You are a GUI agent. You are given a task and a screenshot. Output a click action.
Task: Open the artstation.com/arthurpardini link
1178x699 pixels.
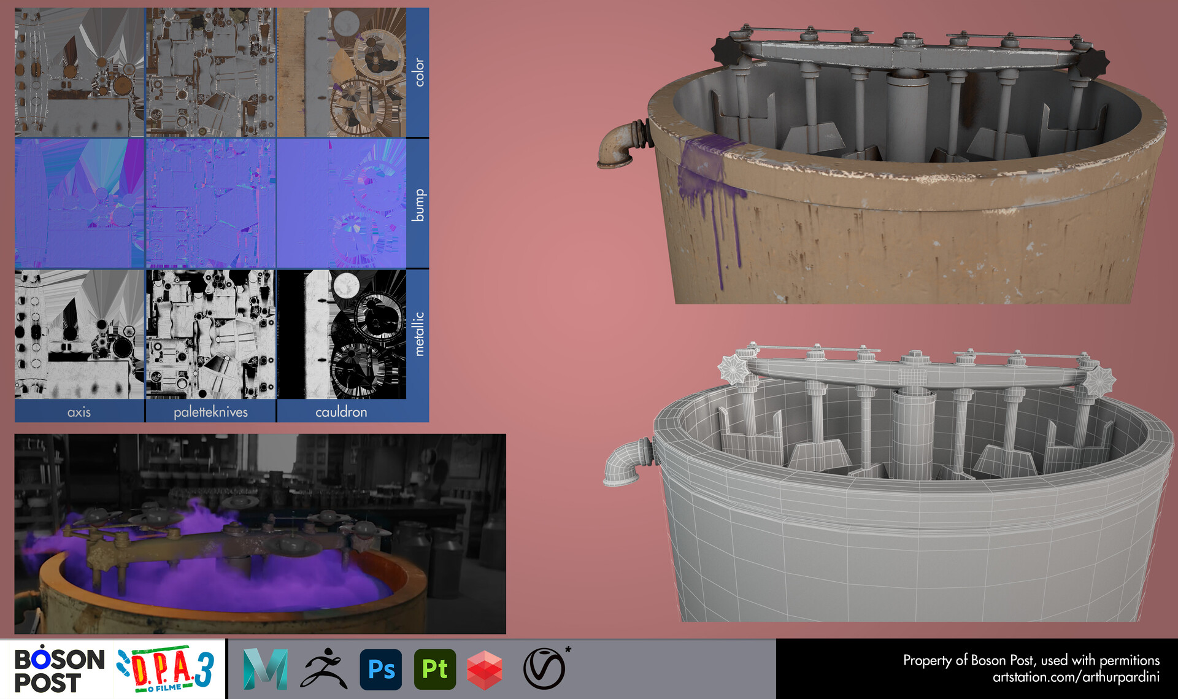click(x=1076, y=678)
